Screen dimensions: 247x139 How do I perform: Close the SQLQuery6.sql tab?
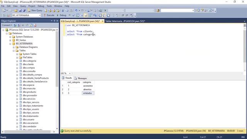tap(103, 21)
